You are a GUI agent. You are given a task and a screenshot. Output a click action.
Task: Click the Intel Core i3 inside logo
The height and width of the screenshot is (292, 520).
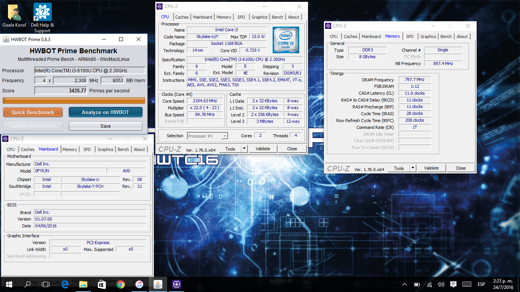[x=286, y=40]
